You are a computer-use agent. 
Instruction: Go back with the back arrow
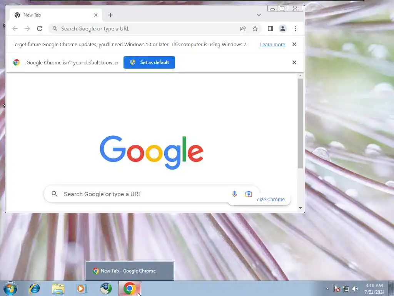pyautogui.click(x=15, y=29)
